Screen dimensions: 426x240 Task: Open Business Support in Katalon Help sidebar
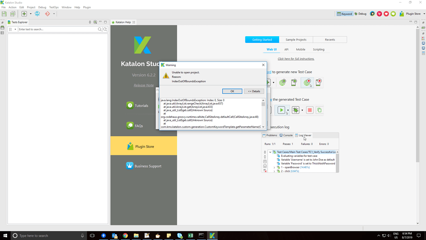[144, 166]
